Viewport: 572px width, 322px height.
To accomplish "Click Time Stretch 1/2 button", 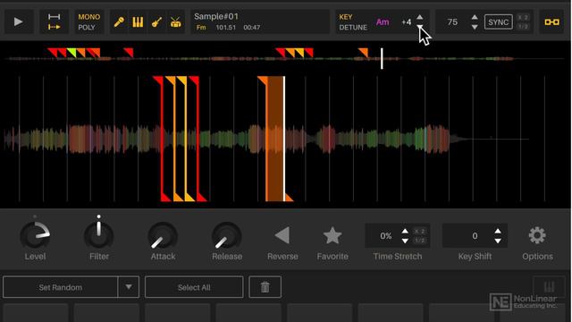I will (x=419, y=241).
